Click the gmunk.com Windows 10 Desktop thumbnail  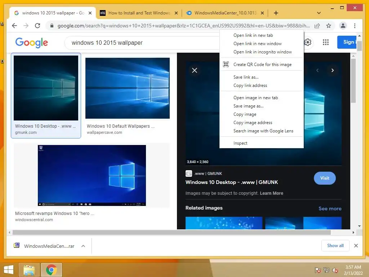click(46, 88)
